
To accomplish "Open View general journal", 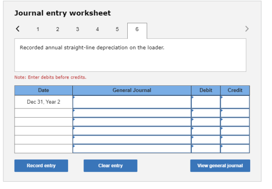I will (220, 166).
